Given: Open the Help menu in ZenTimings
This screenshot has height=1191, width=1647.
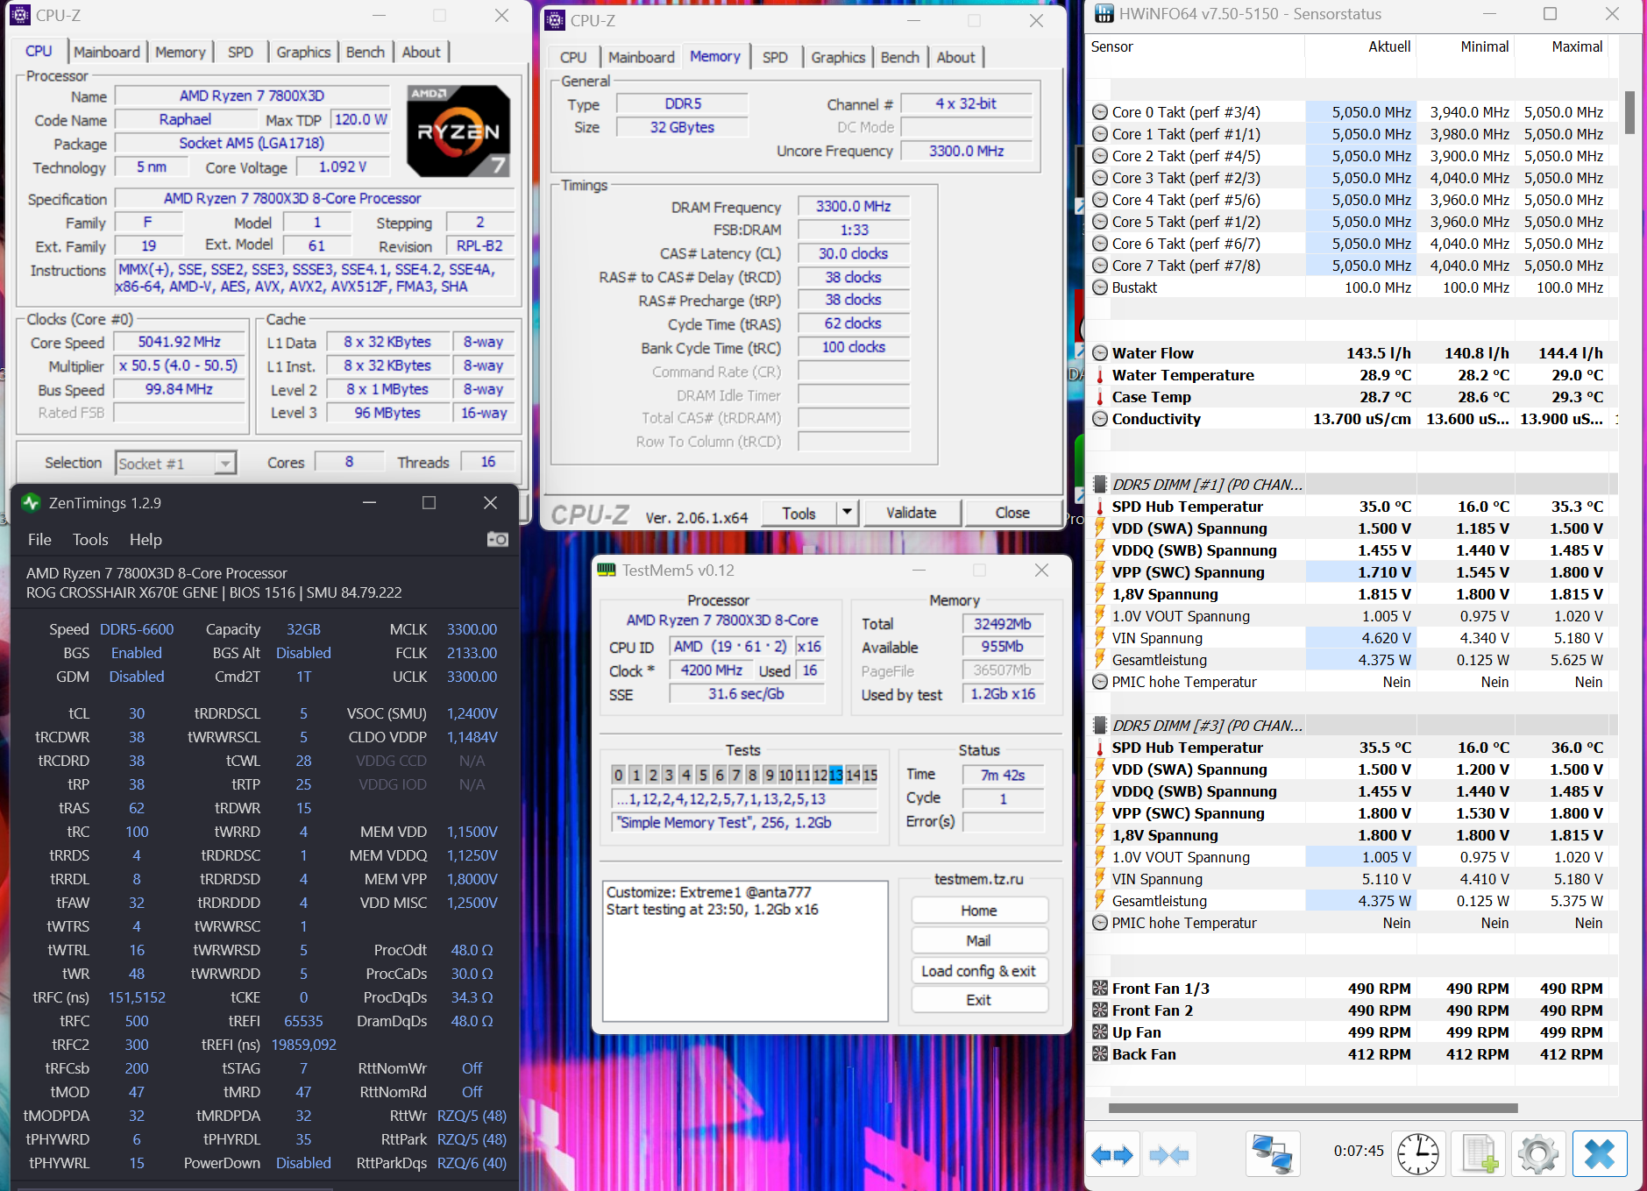Looking at the screenshot, I should (x=146, y=540).
